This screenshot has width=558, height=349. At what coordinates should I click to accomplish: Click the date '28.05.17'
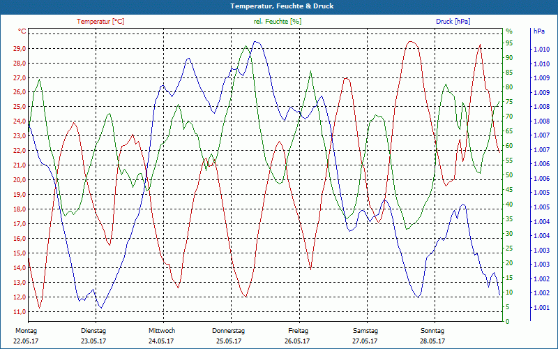coord(432,341)
